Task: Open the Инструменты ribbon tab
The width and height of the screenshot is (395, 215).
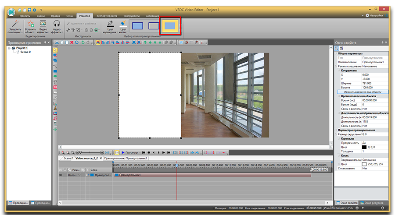Action: pos(132,16)
